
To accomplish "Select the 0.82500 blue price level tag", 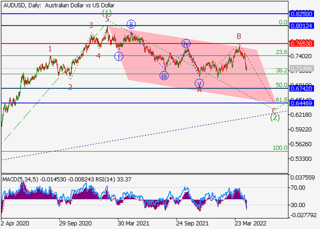I will pyautogui.click(x=303, y=14).
